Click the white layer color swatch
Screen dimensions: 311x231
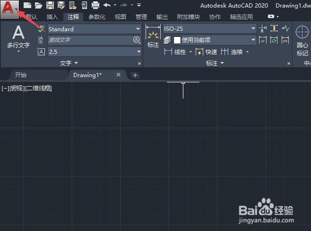[x=177, y=40]
